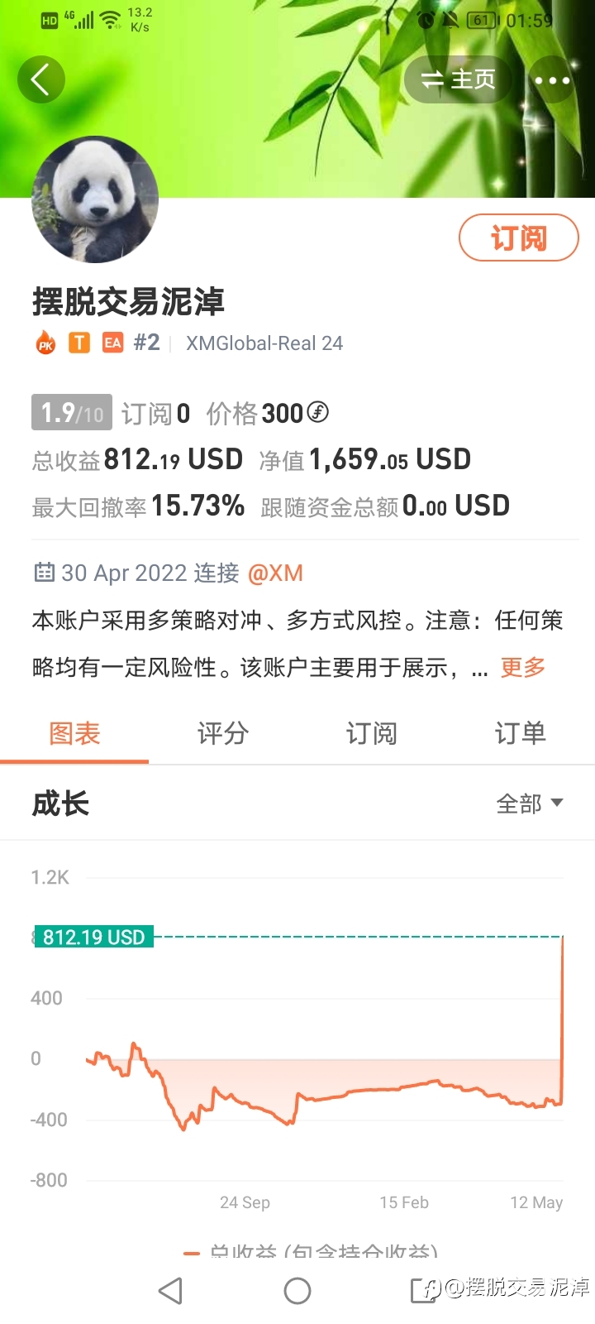Image resolution: width=595 pixels, height=1324 pixels.
Task: Open the three-dots more options menu
Action: click(x=552, y=80)
